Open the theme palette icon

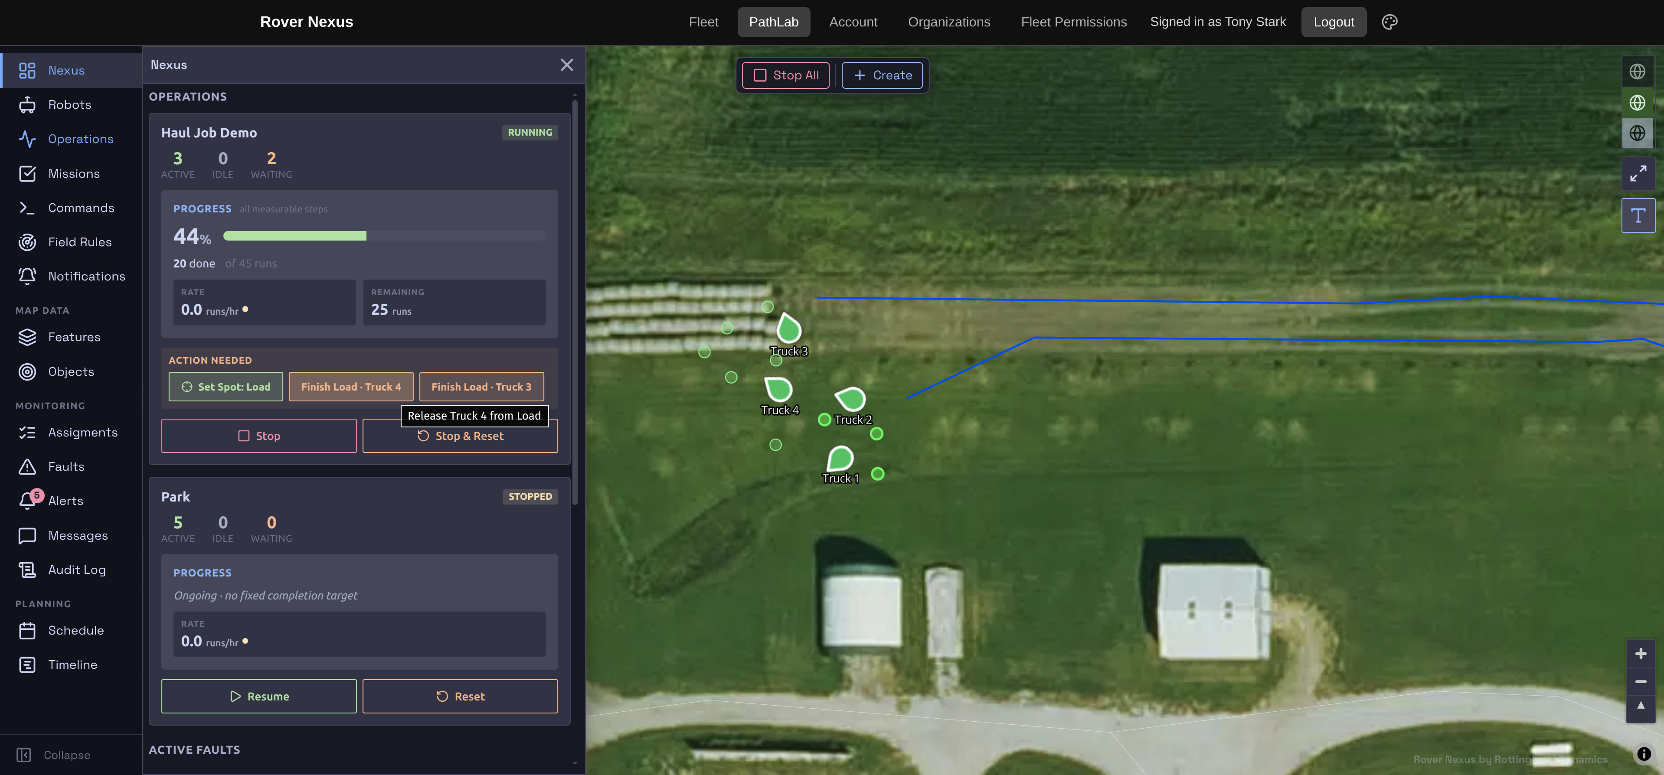coord(1389,22)
